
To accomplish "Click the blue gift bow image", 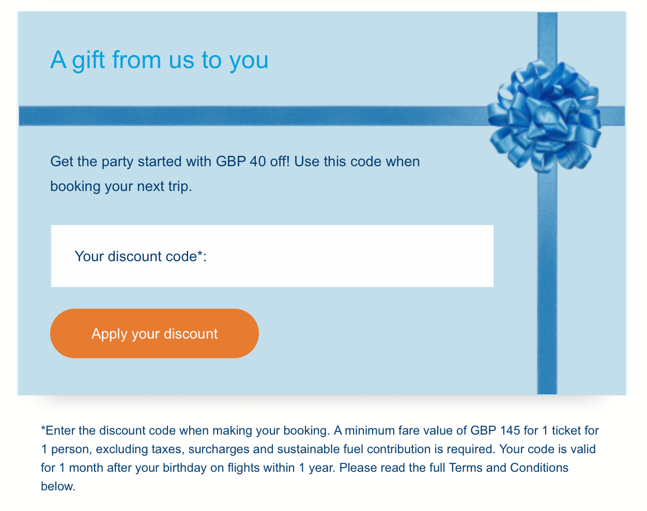I will pos(545,116).
